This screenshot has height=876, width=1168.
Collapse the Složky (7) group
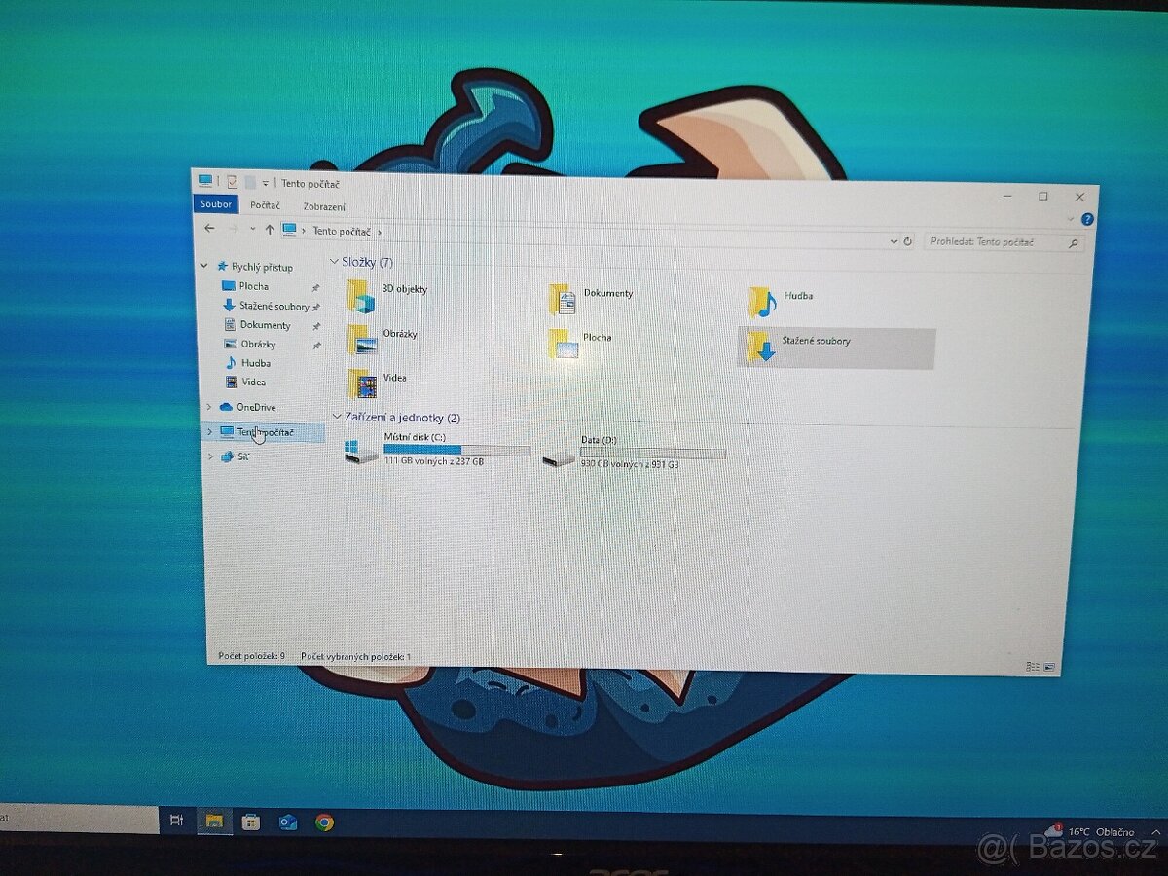point(335,261)
